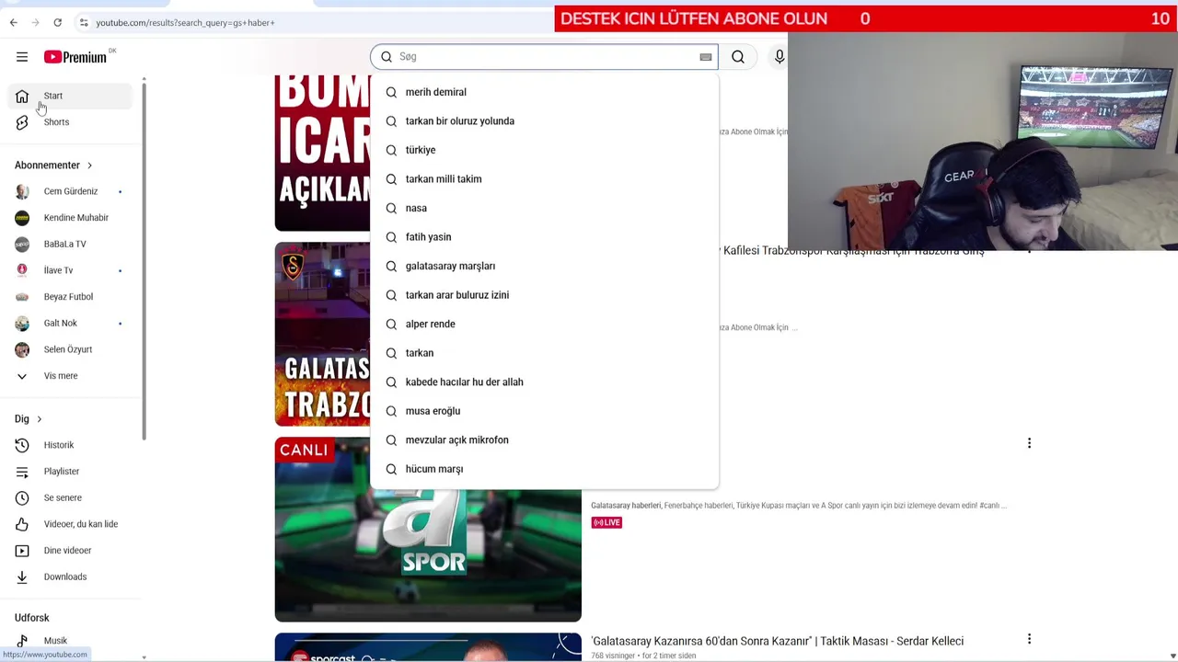
Task: Open the top red breaking-news video thumbnail
Action: (322, 153)
